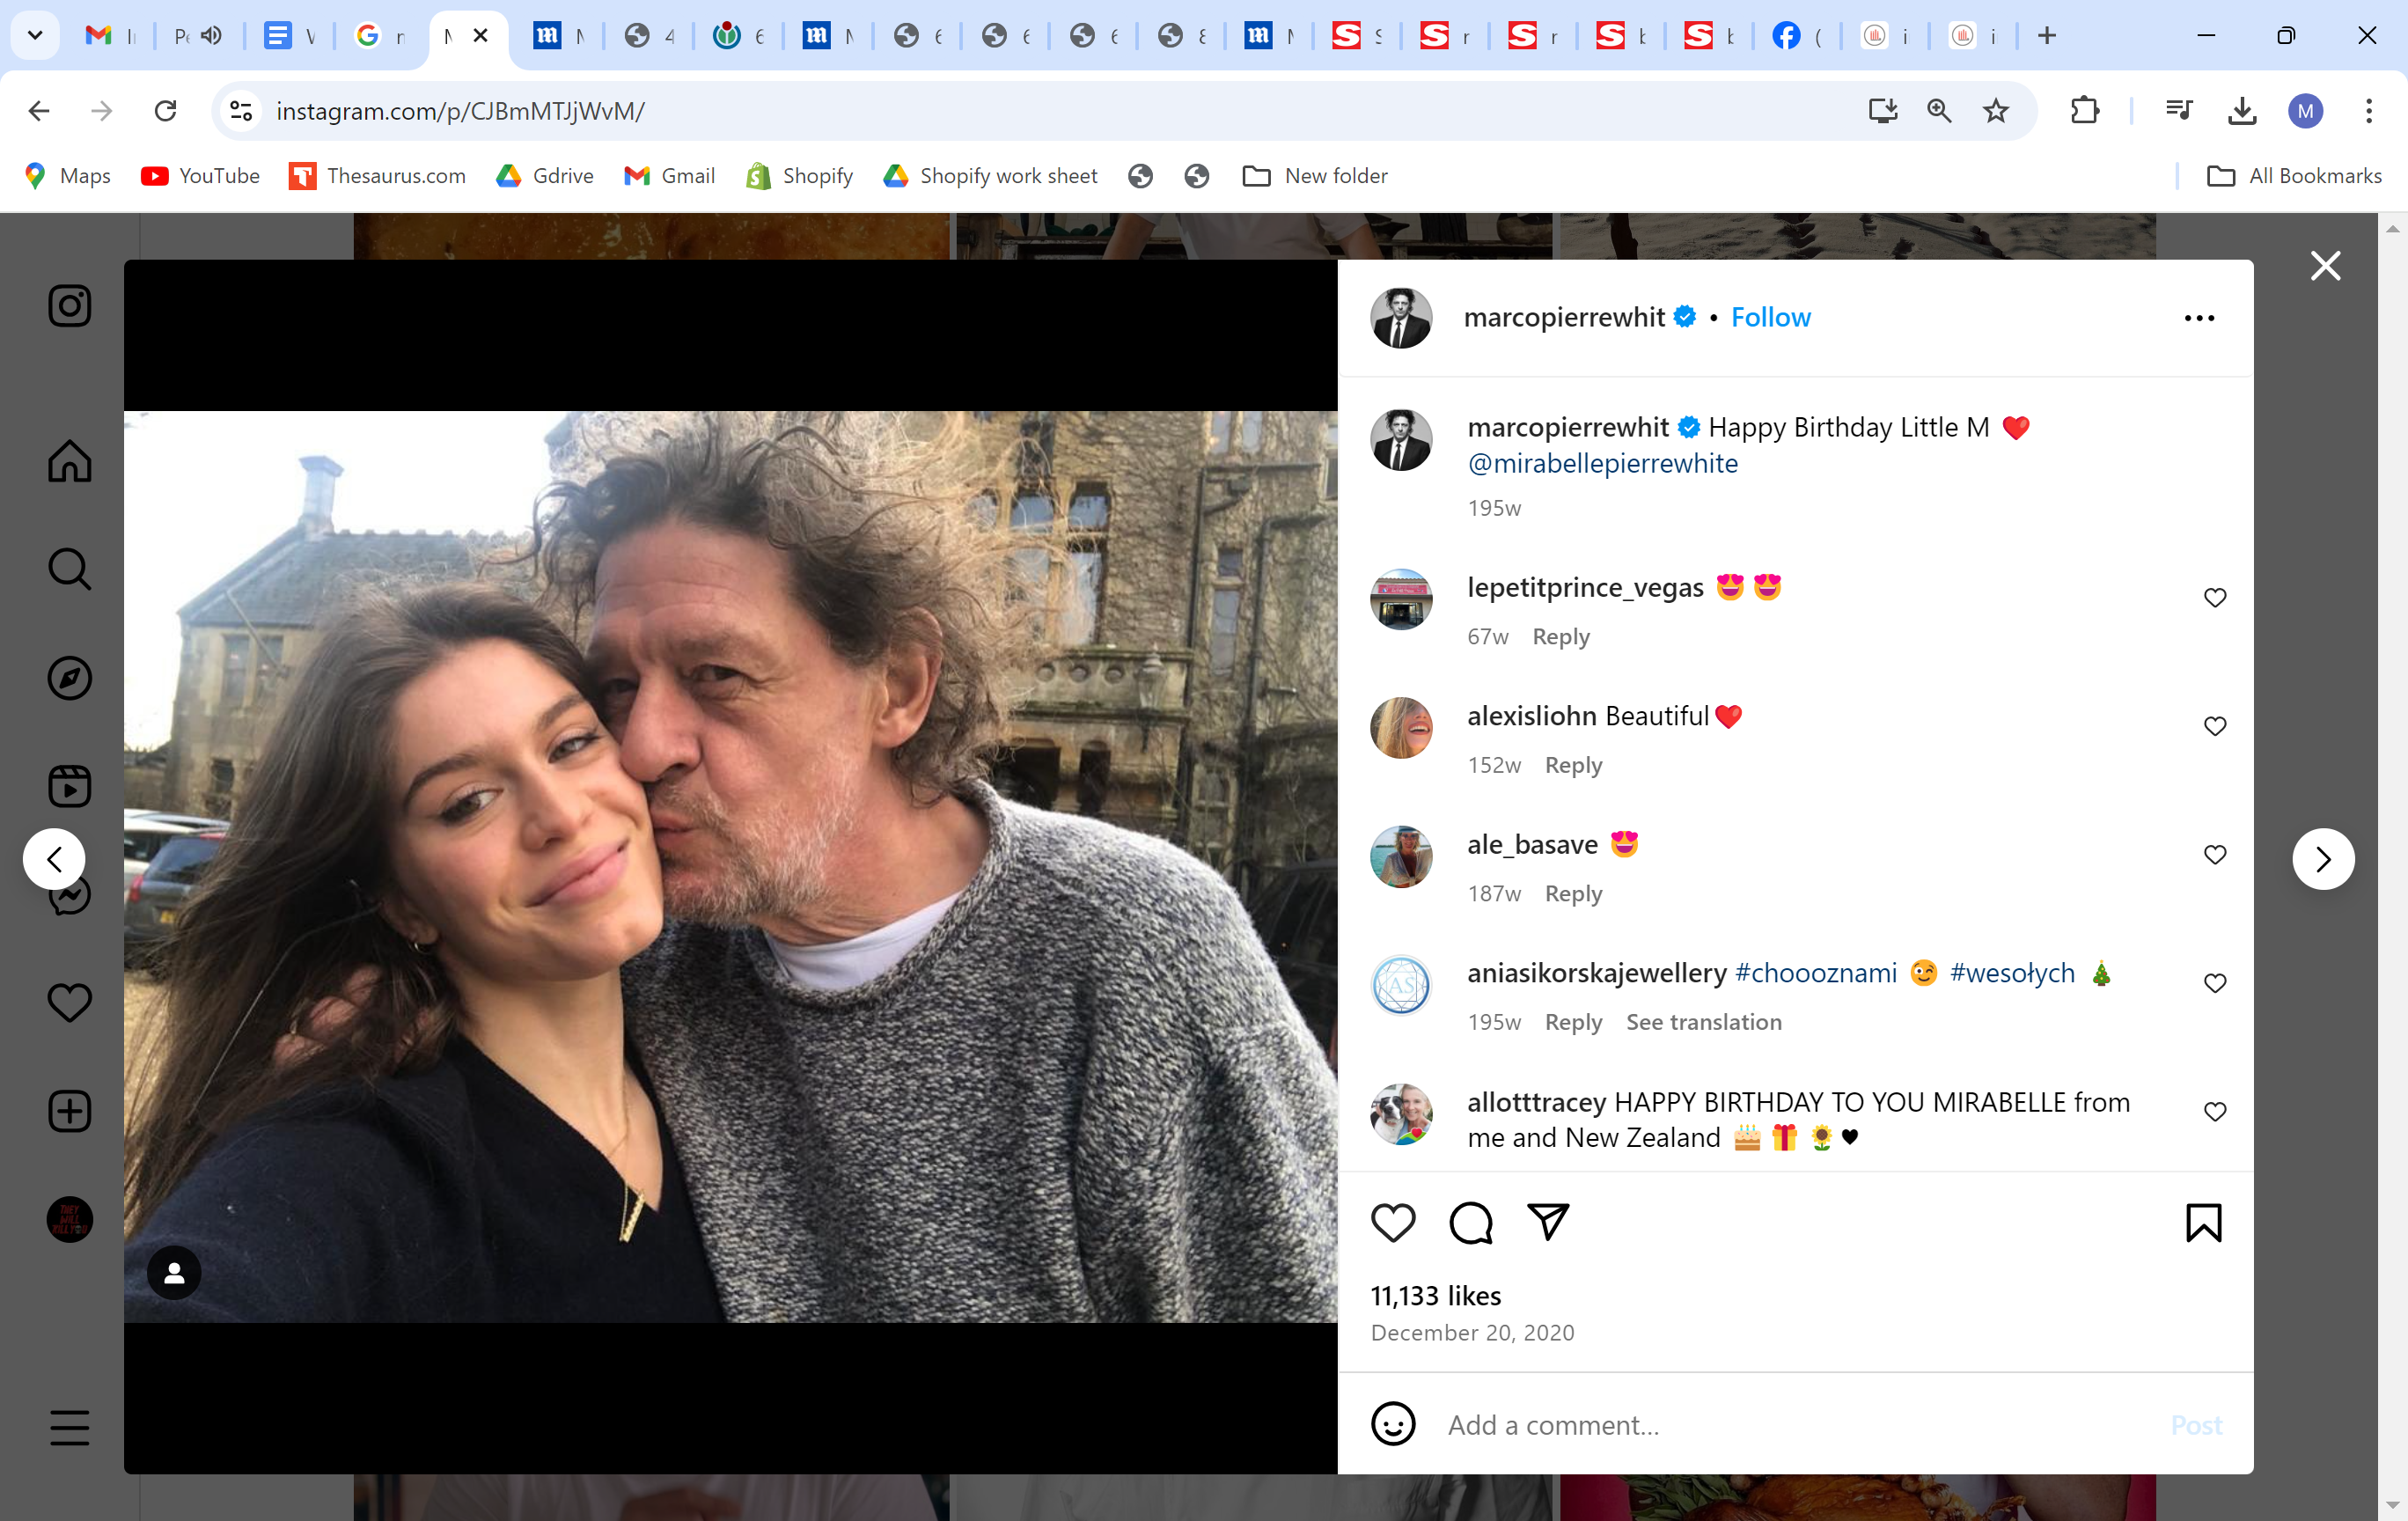
Task: Like alexisliohn's Beautiful comment
Action: coord(2214,726)
